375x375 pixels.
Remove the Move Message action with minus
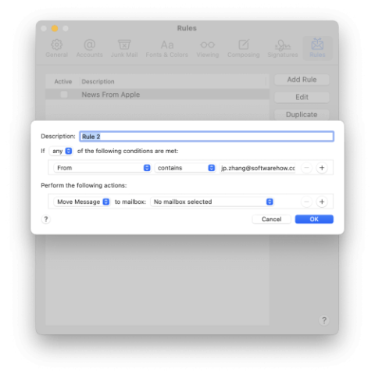(x=307, y=202)
